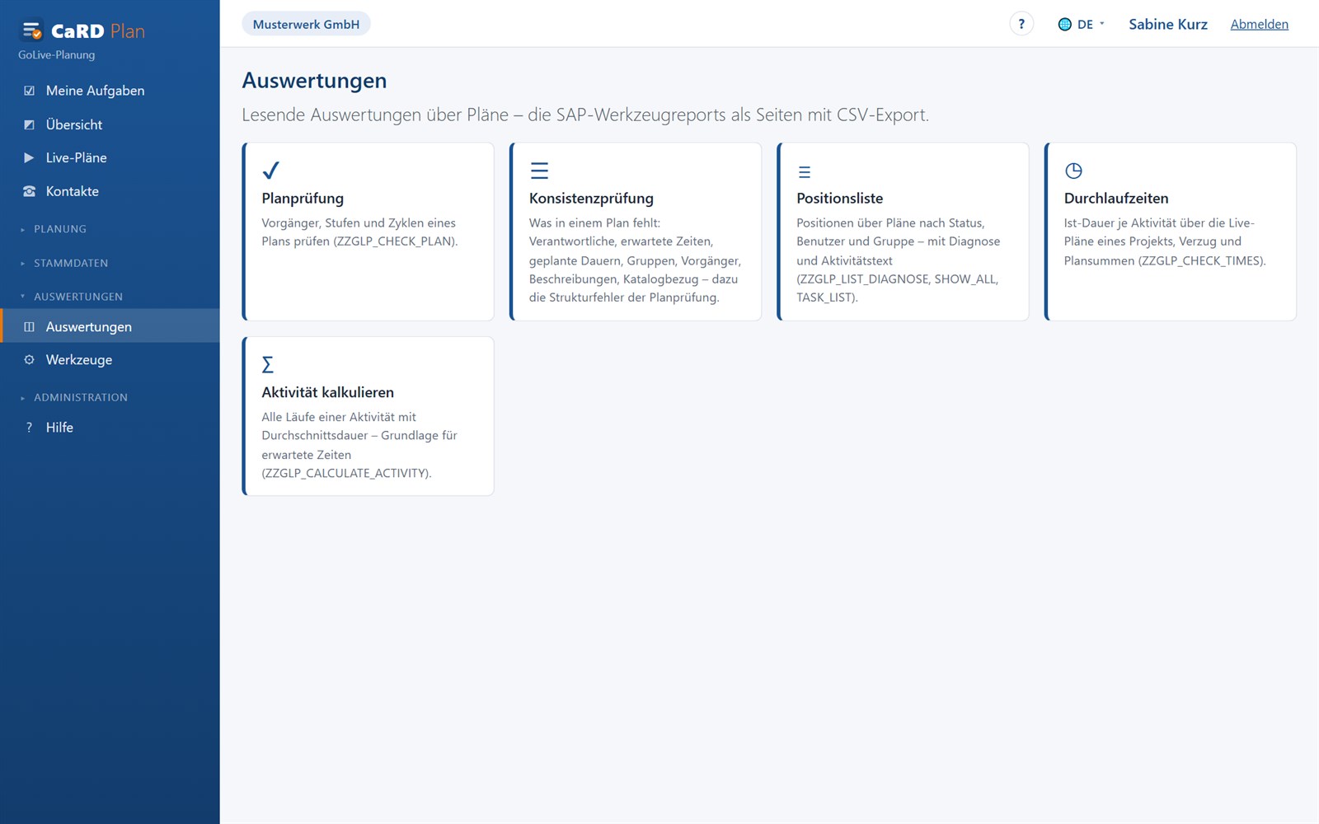The height and width of the screenshot is (824, 1319).
Task: Click the Aktivität kalkulieren sigma icon
Action: 268,364
